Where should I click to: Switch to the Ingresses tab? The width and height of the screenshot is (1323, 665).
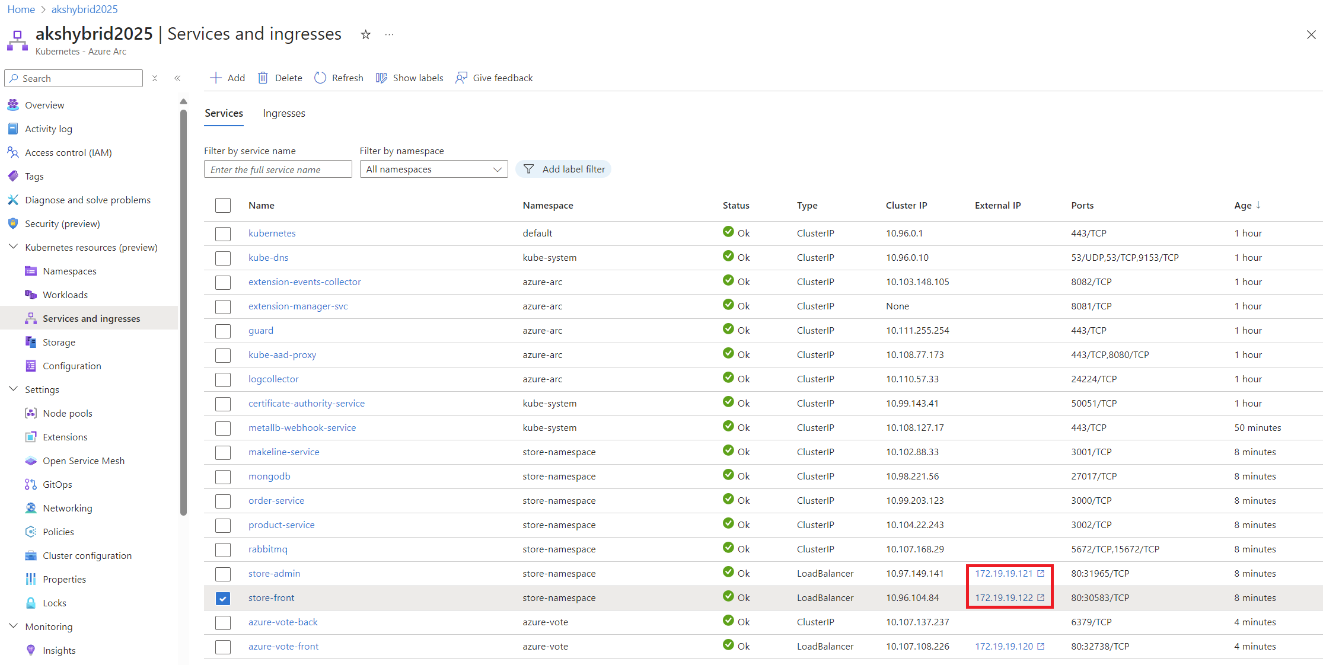[x=284, y=113]
